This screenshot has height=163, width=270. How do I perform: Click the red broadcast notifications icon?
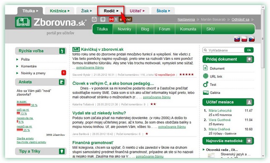(112, 19)
